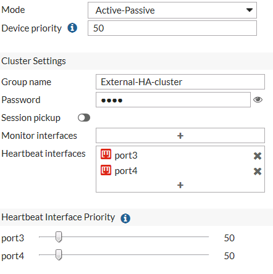Select port3 entry in heartbeat interfaces list
Viewport: 273px width, 274px height.
point(126,156)
